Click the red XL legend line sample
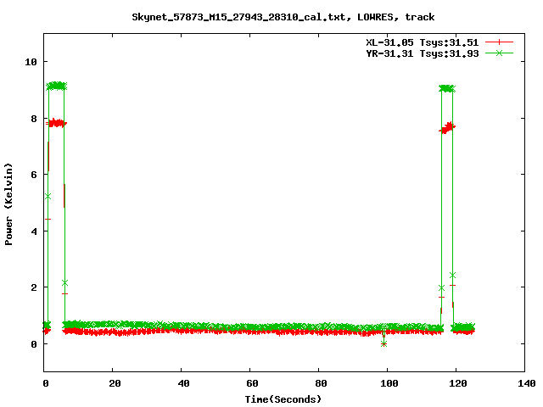 pos(499,42)
